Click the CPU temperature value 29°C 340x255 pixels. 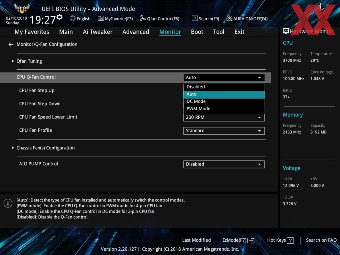pos(315,60)
